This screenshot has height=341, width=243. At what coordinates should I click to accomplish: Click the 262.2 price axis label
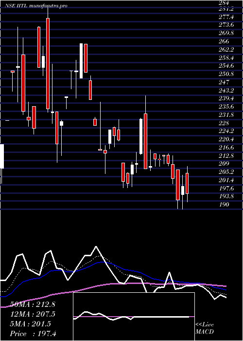tap(226, 50)
